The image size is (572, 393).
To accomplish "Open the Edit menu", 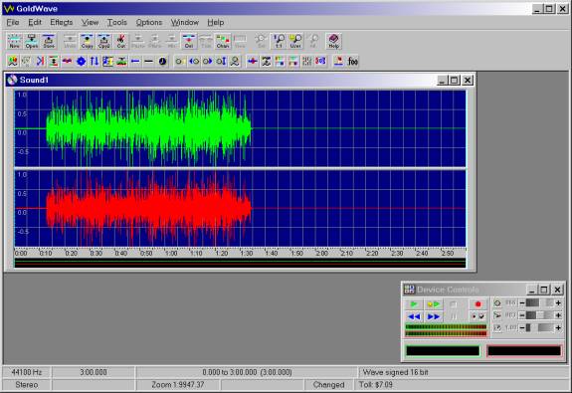I will [35, 23].
